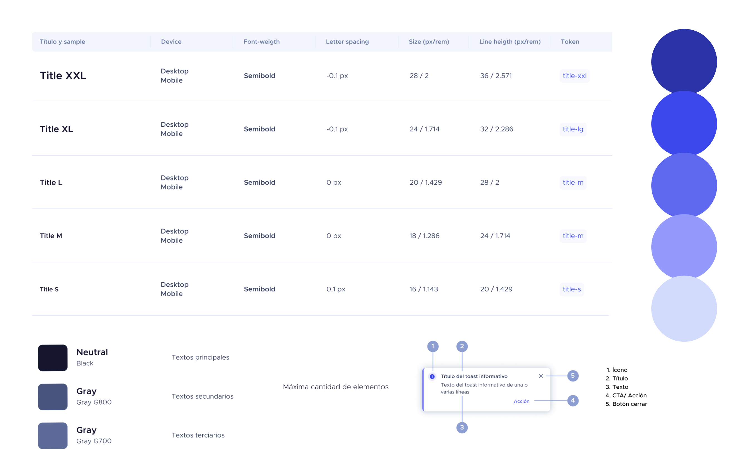Click the 'Título y sample' column header
The image size is (756, 471).
point(62,42)
